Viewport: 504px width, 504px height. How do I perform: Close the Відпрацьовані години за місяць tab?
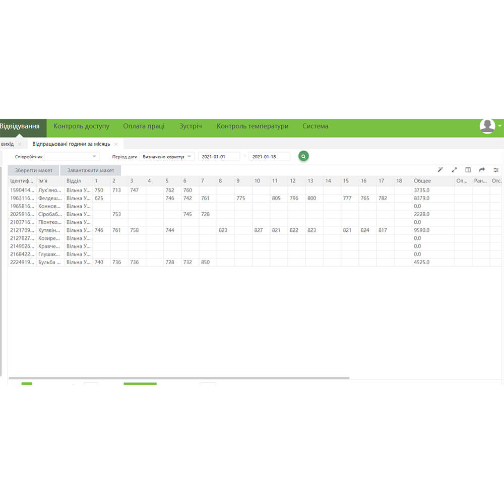click(116, 144)
